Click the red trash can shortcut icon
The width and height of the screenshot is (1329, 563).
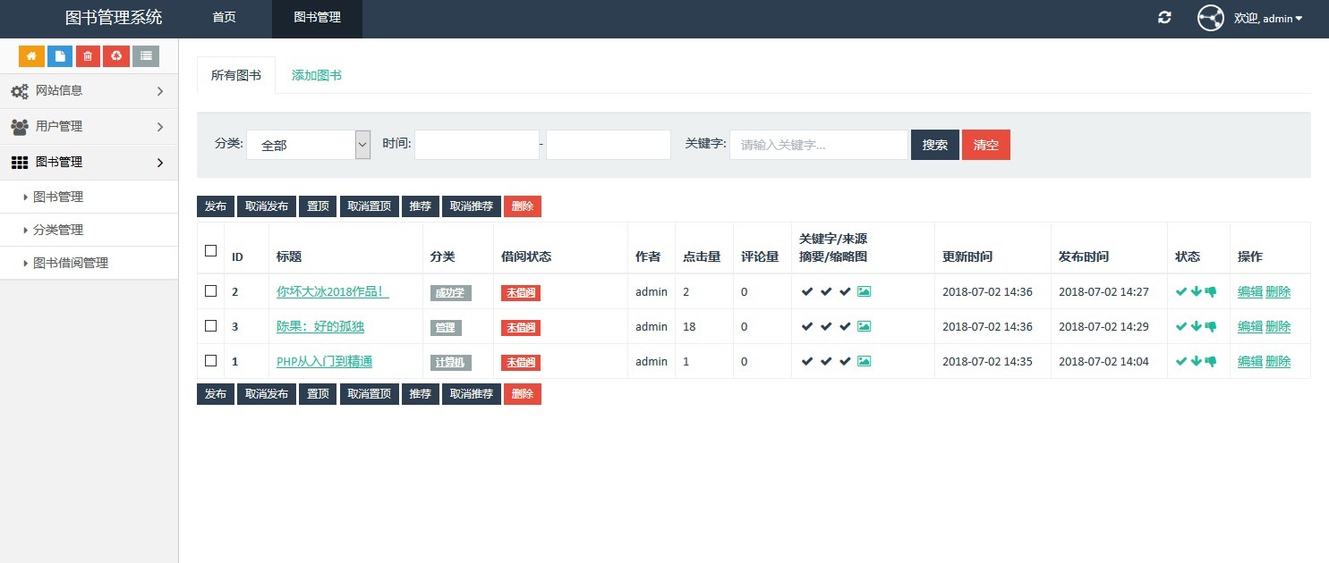click(88, 56)
